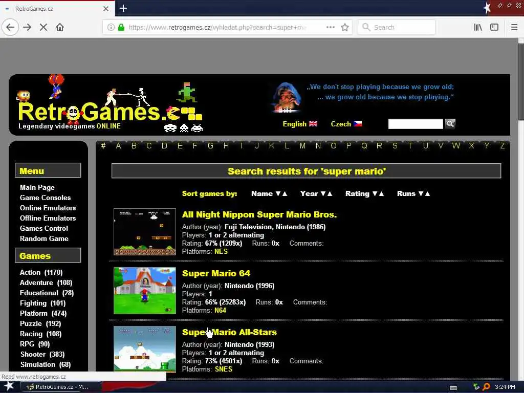Switch language to Czech
The height and width of the screenshot is (393, 524).
pos(340,124)
